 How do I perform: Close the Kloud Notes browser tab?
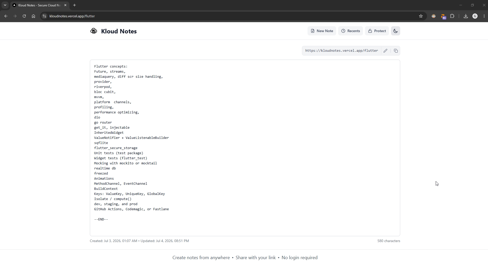point(65,5)
